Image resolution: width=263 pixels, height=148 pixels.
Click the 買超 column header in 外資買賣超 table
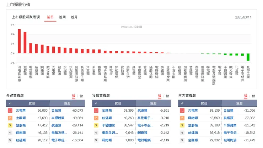[32, 103]
